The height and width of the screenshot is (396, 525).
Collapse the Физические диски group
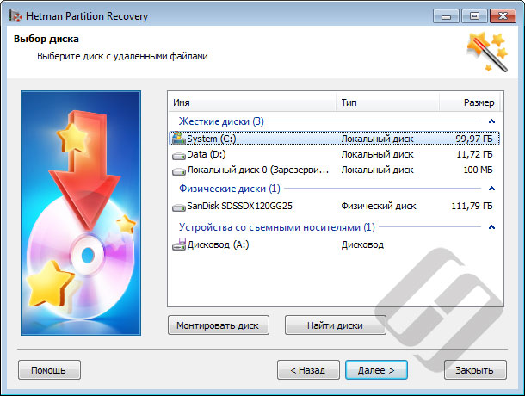(x=491, y=189)
